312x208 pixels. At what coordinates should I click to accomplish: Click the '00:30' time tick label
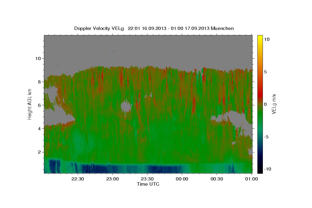click(217, 179)
